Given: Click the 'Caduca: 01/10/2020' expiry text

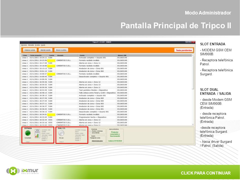Looking at the screenshot, I should (x=115, y=141).
